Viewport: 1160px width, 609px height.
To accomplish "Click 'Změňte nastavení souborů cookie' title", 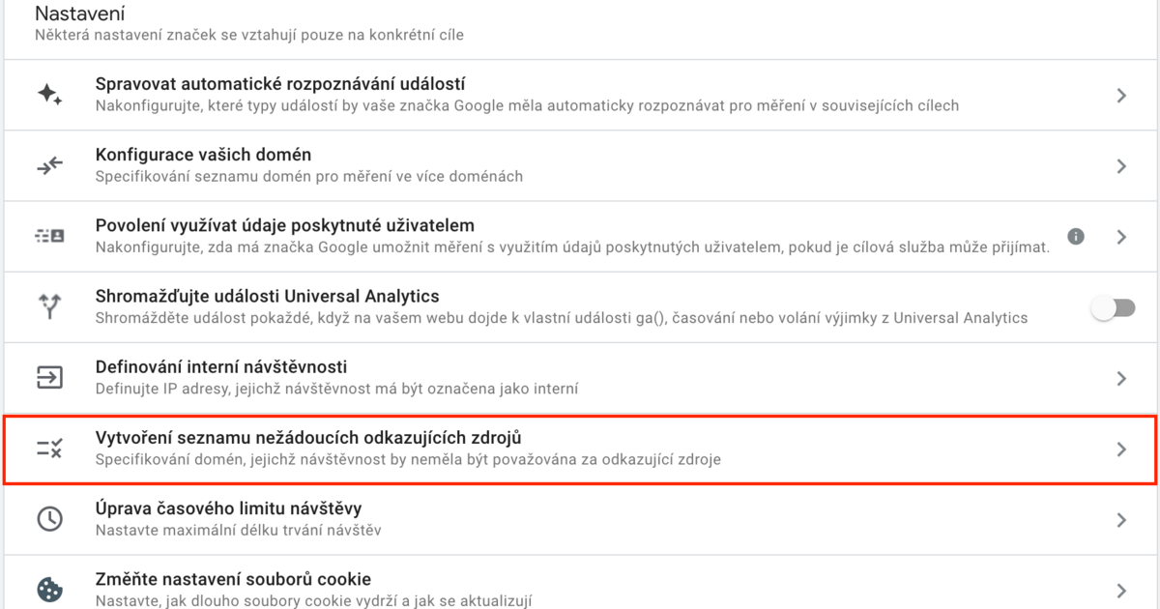I will pyautogui.click(x=233, y=580).
